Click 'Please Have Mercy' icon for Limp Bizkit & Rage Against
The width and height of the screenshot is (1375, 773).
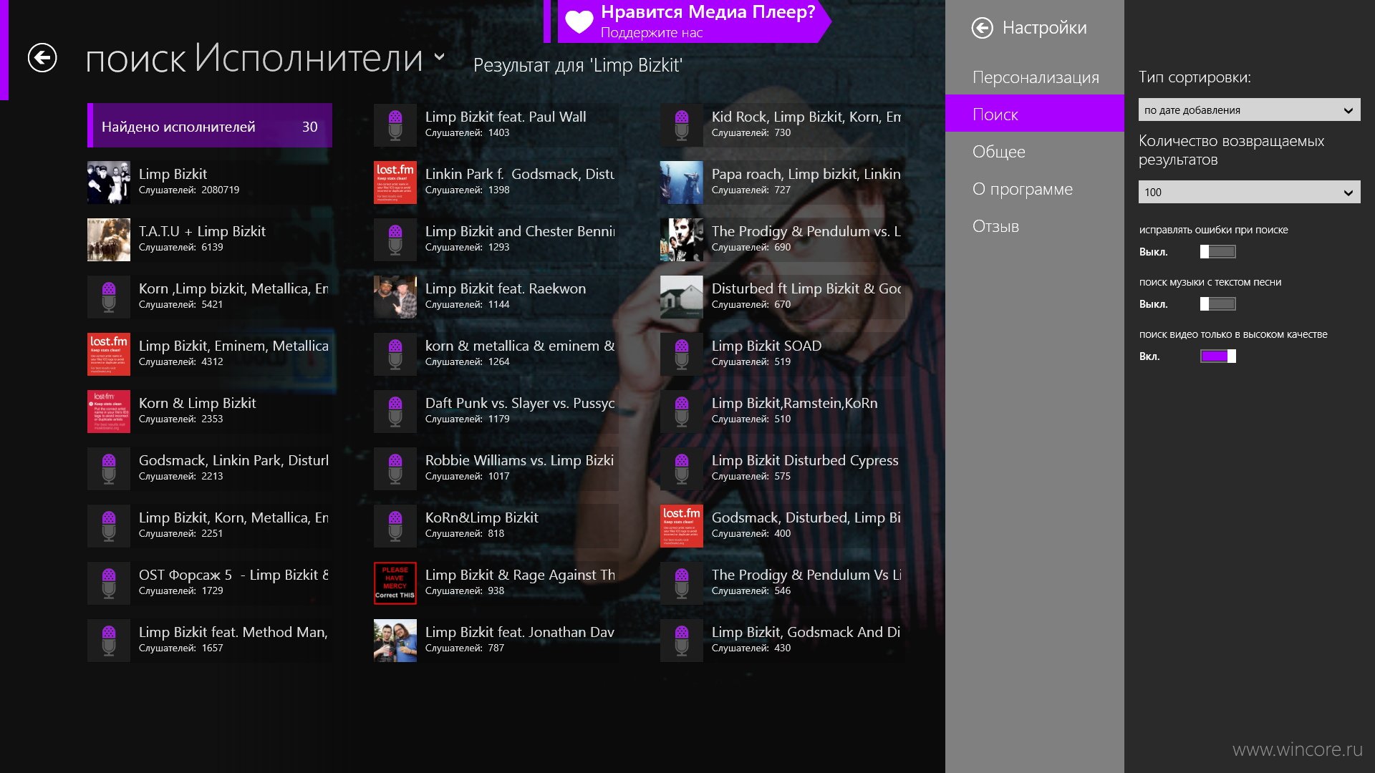[x=395, y=583]
